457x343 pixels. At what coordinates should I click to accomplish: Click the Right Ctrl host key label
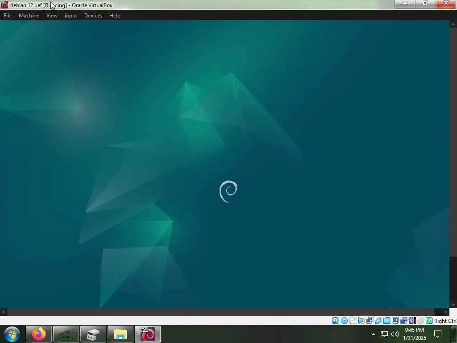445,321
